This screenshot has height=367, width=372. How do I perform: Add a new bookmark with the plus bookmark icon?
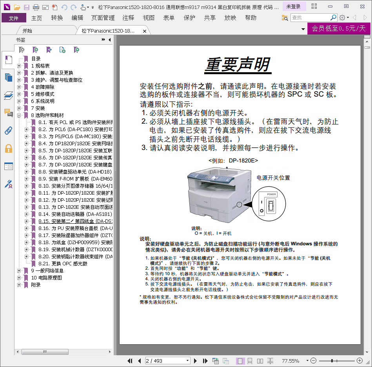(x=35, y=49)
